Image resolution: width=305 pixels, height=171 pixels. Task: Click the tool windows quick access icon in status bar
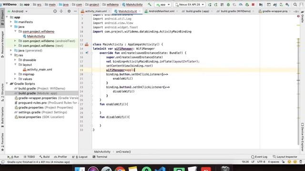[3, 162]
